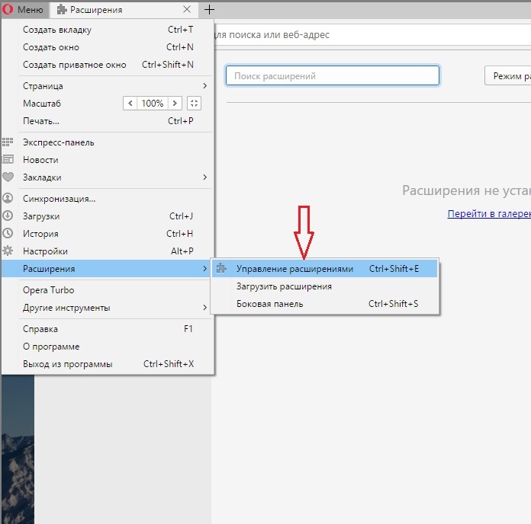The image size is (531, 524).
Task: Open Справка from menu
Action: (108, 329)
